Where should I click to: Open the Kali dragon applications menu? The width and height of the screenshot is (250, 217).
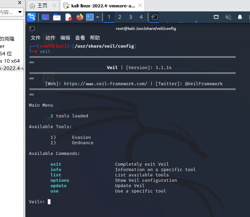31,17
